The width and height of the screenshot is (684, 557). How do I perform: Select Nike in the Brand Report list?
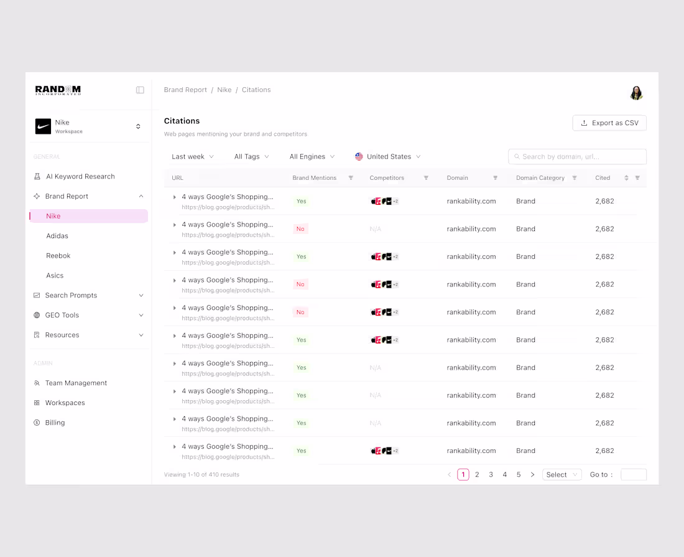click(x=88, y=216)
